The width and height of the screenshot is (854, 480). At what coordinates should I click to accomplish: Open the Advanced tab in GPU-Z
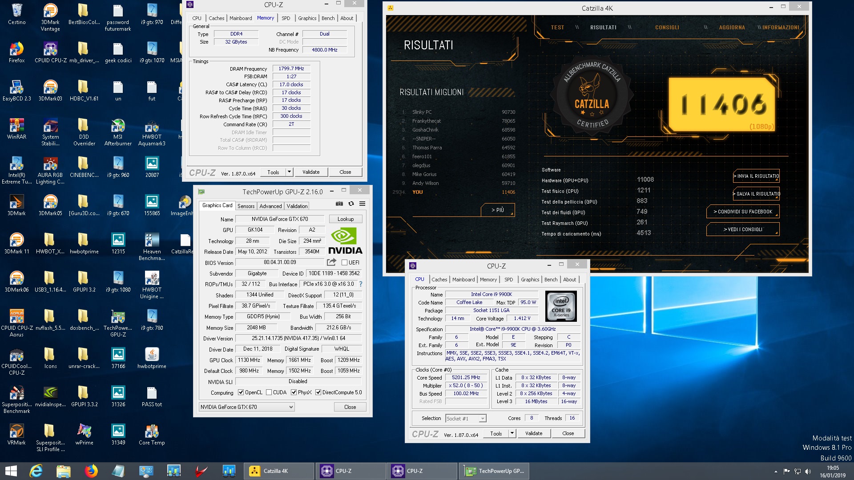click(270, 206)
